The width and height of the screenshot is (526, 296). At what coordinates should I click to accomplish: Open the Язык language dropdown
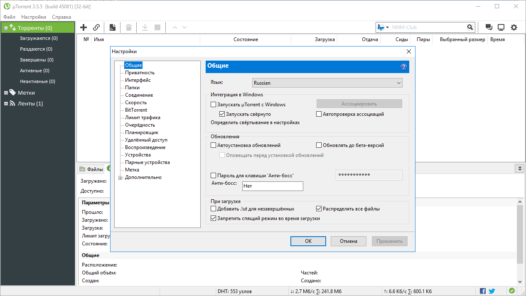coord(327,83)
